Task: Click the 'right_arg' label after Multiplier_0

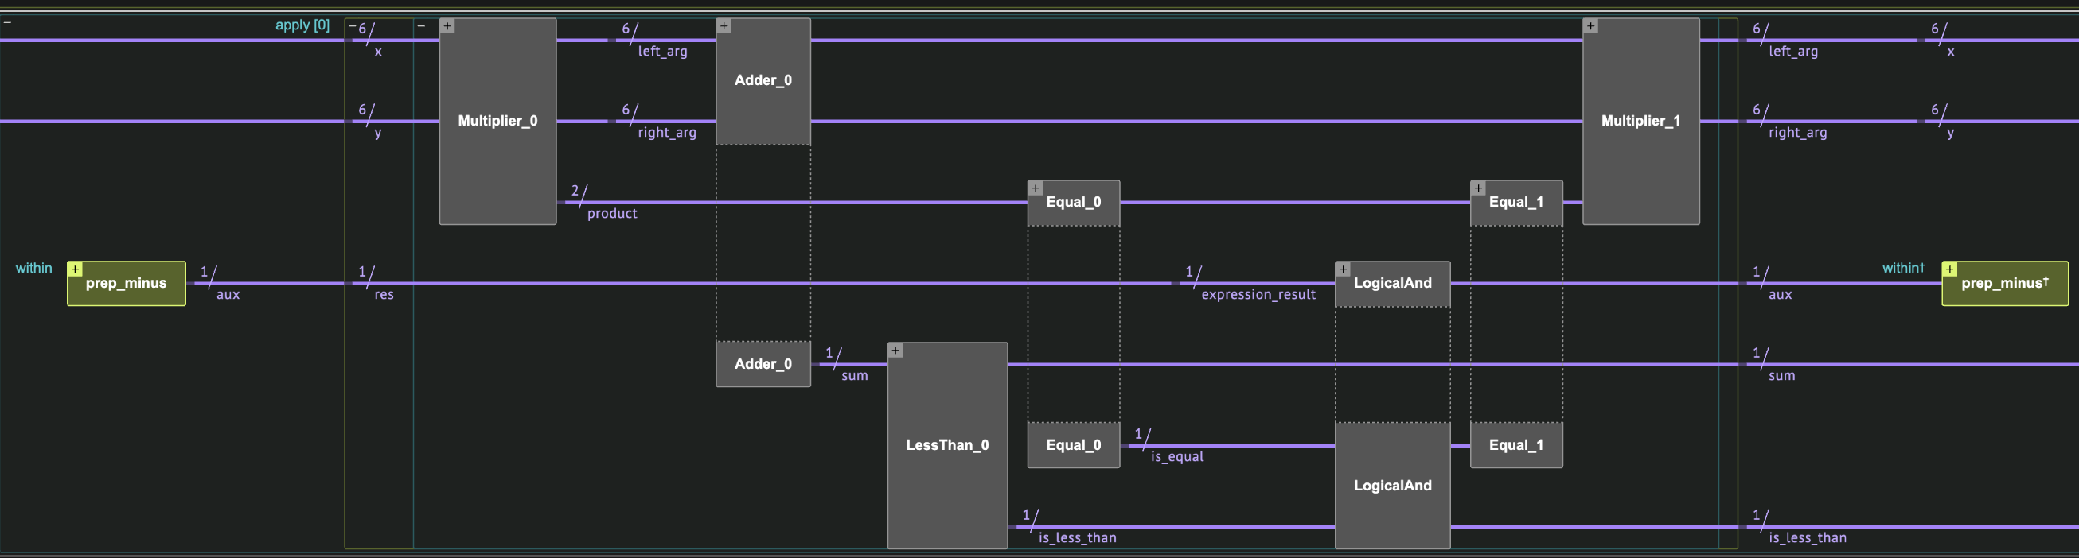Action: [x=667, y=133]
